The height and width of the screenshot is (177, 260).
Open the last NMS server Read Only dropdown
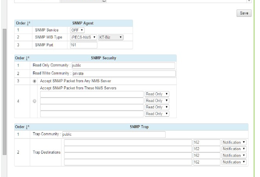point(157,114)
